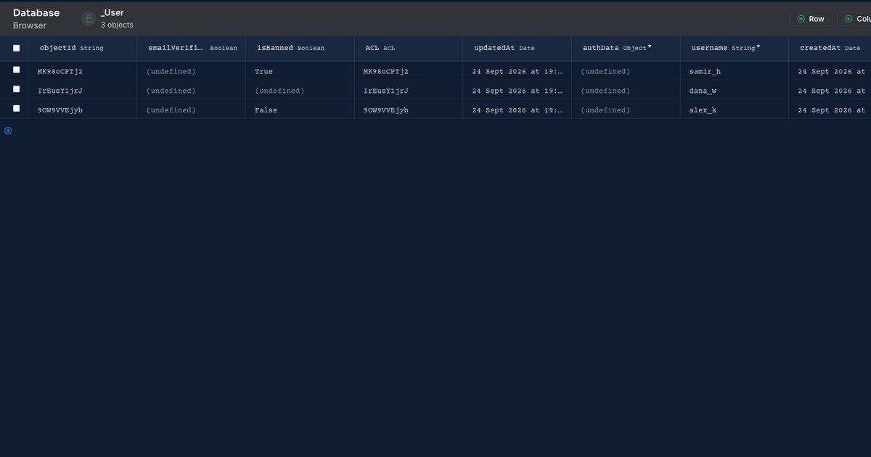
Task: Select alex_k's createdAt date cell
Action: [x=830, y=110]
